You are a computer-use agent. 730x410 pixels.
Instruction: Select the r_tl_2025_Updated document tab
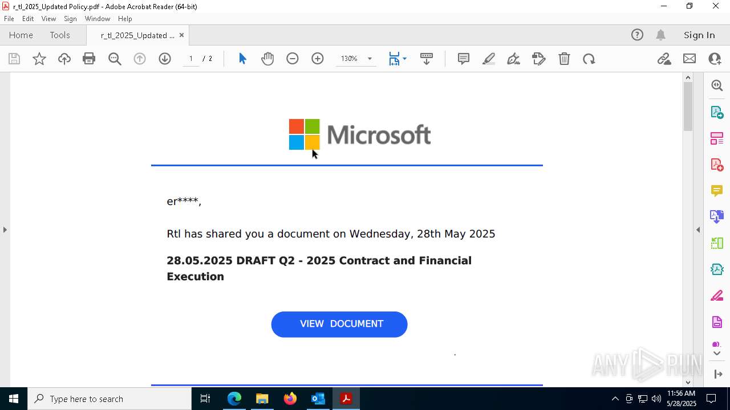click(137, 35)
